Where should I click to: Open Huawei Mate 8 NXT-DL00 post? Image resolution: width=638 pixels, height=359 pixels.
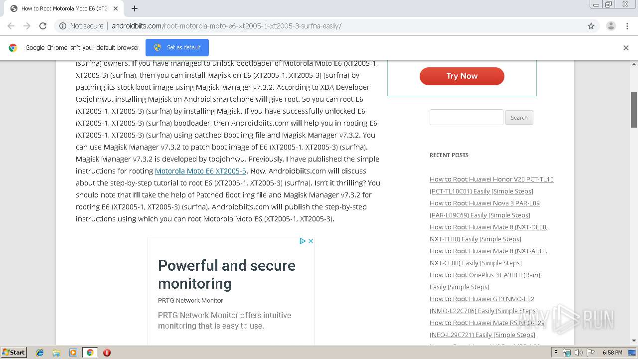pos(488,233)
